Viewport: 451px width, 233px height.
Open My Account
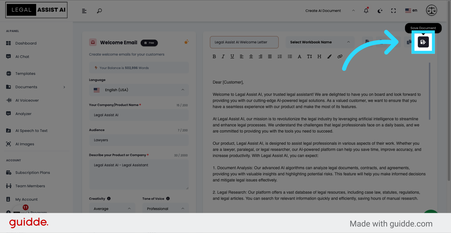(x=26, y=200)
